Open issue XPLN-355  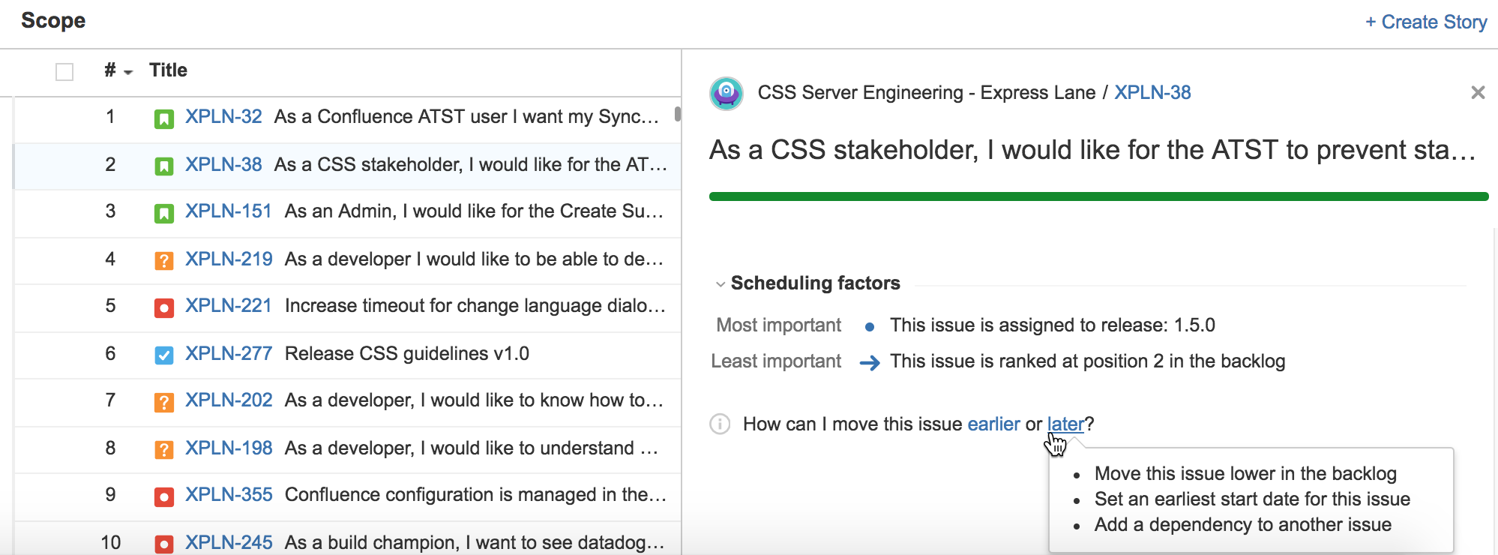click(229, 494)
